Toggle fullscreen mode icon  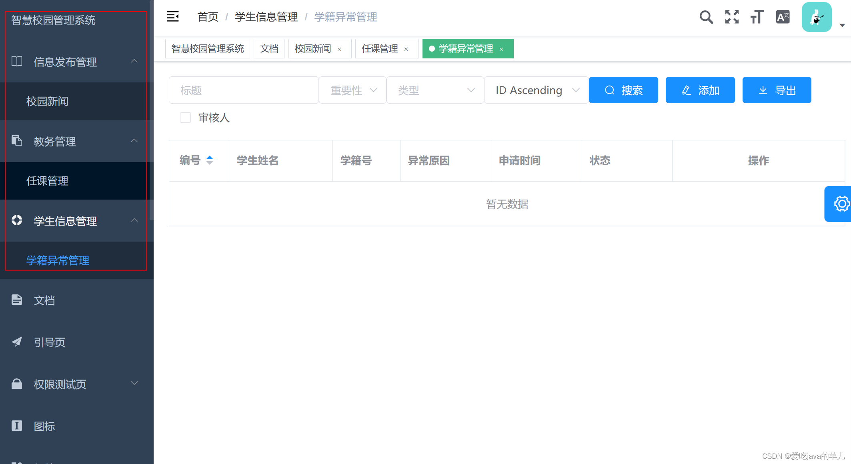732,17
